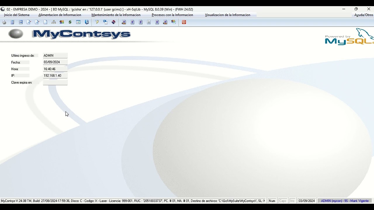Click the Ultimo ingreso field showing ADMIN
This screenshot has width=374, height=210.
click(x=55, y=55)
